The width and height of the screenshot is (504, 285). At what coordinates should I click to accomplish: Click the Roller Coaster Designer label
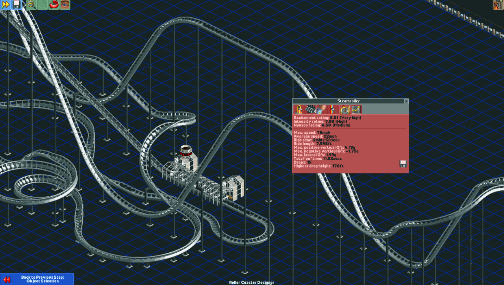[252, 282]
